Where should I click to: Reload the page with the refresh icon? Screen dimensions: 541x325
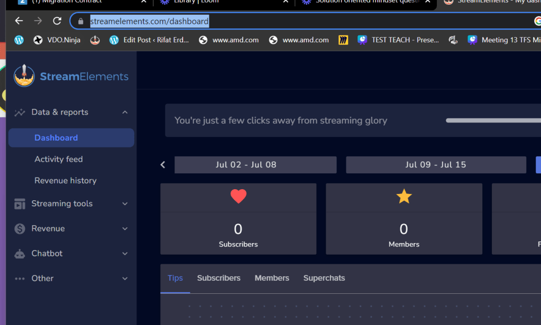[57, 21]
